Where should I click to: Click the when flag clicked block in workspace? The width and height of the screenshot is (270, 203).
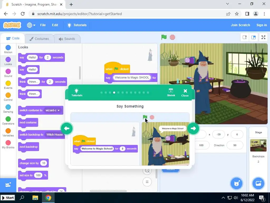pyautogui.click(x=117, y=68)
